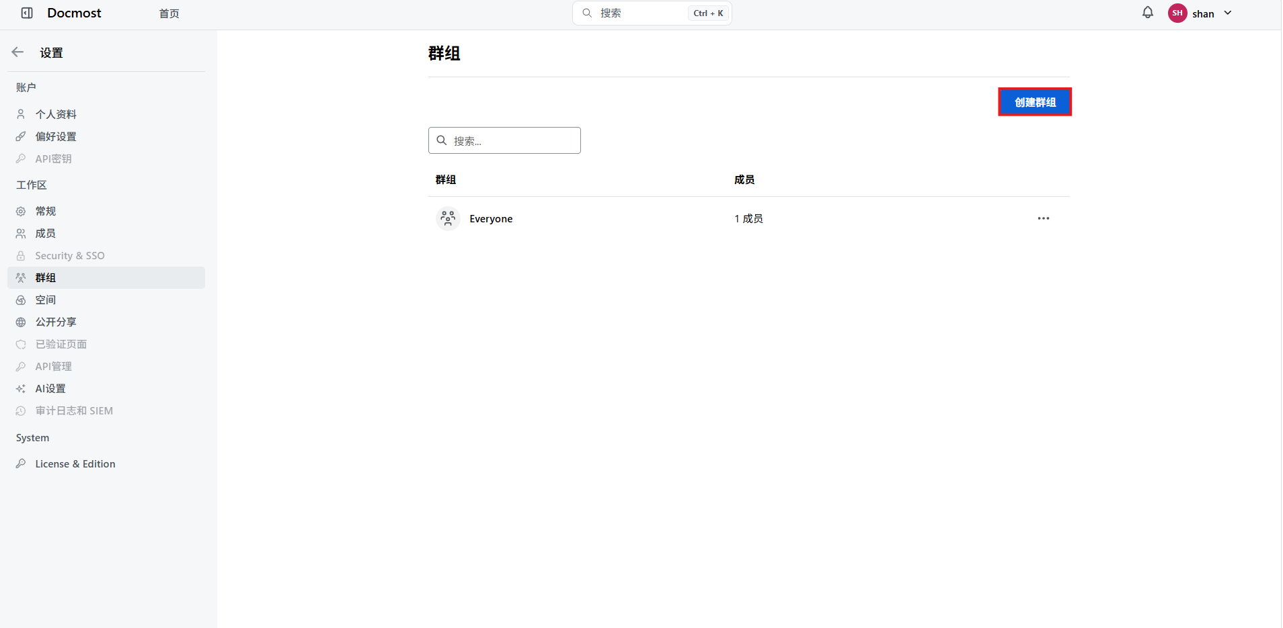Click the Ctrl + K shortcut badge

tap(708, 13)
